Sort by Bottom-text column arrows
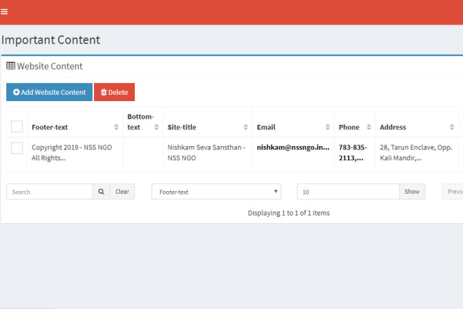The image size is (463, 309). [x=156, y=127]
